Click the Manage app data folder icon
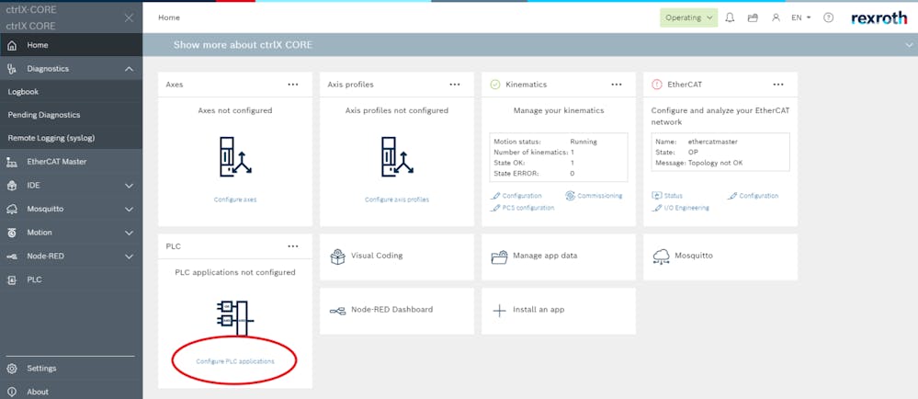Image resolution: width=918 pixels, height=399 pixels. pos(499,256)
